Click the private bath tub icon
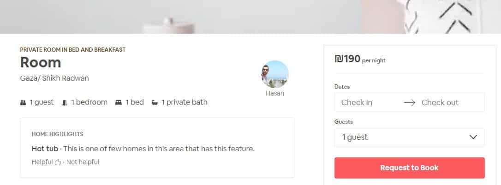The height and width of the screenshot is (185, 501). coord(155,102)
